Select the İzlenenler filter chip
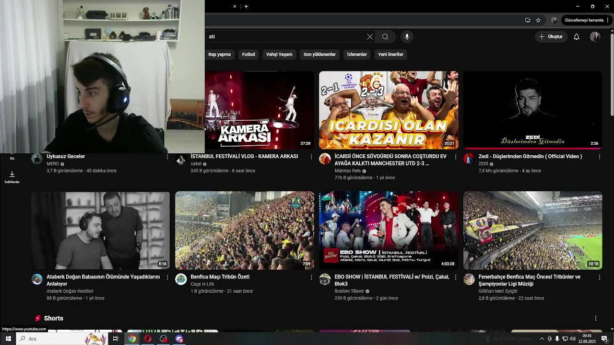The image size is (614, 345). coord(357,54)
